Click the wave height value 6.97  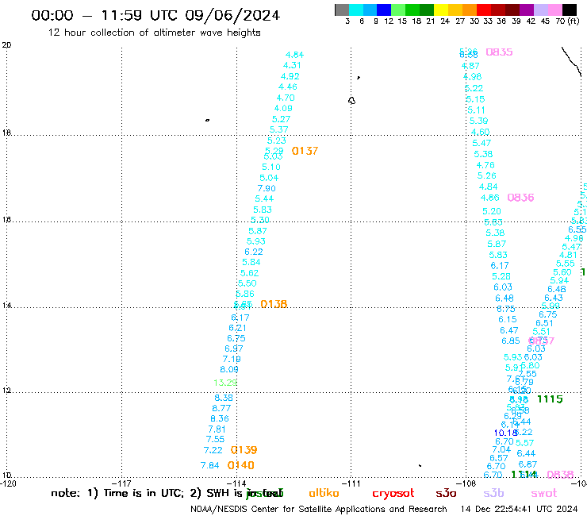(234, 348)
